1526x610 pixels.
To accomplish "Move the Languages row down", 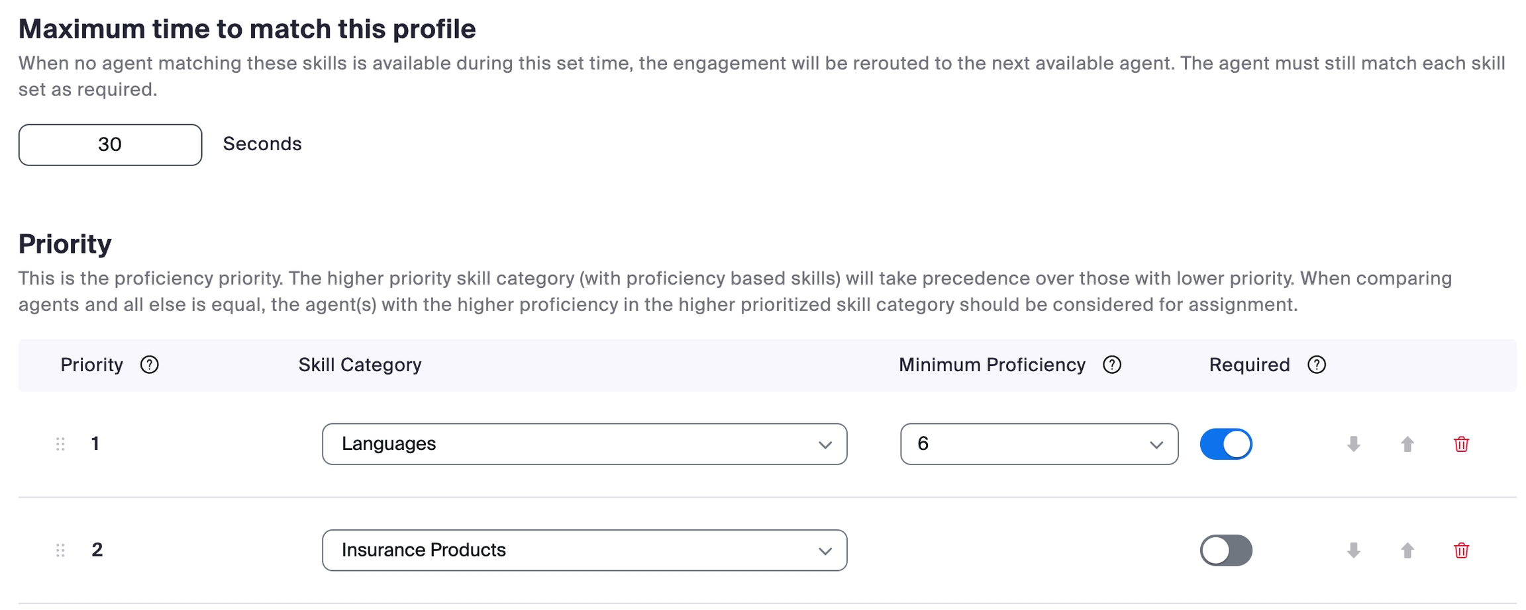I will (x=1354, y=444).
